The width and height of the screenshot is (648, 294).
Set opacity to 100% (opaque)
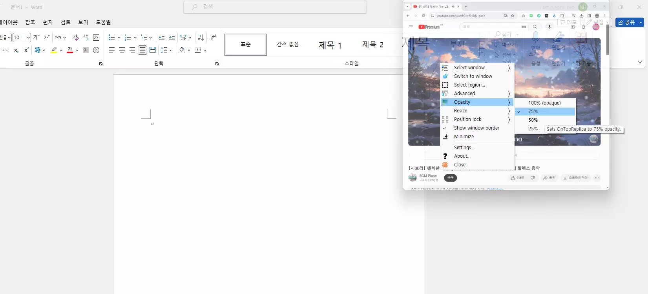545,103
